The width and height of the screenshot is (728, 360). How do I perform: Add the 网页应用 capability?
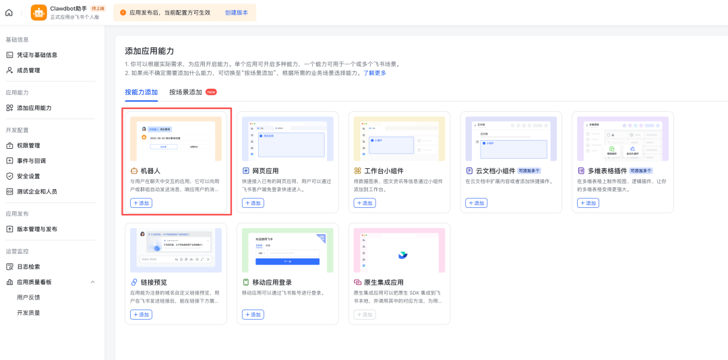tap(253, 203)
